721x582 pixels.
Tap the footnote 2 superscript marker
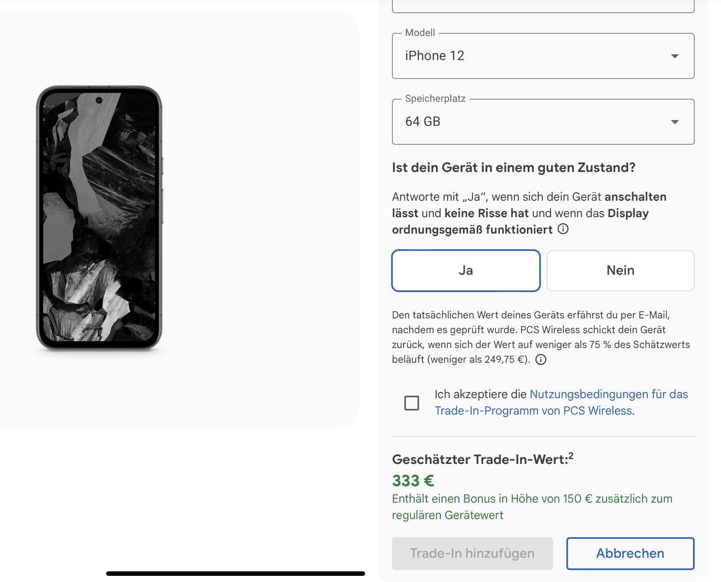(571, 455)
